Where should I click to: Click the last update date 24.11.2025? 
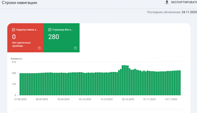click(189, 12)
